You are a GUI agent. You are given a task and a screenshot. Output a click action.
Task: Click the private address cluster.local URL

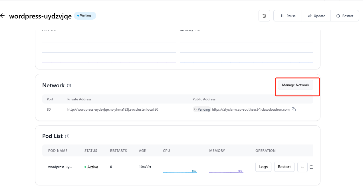click(113, 110)
